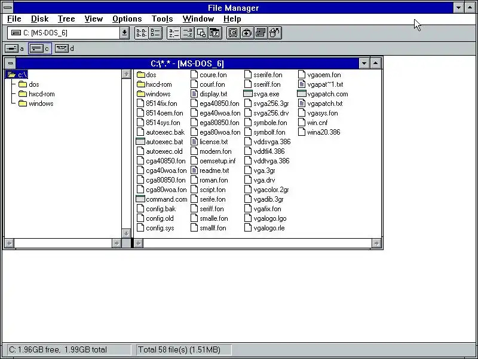Click readme.txt document icon

pyautogui.click(x=194, y=171)
